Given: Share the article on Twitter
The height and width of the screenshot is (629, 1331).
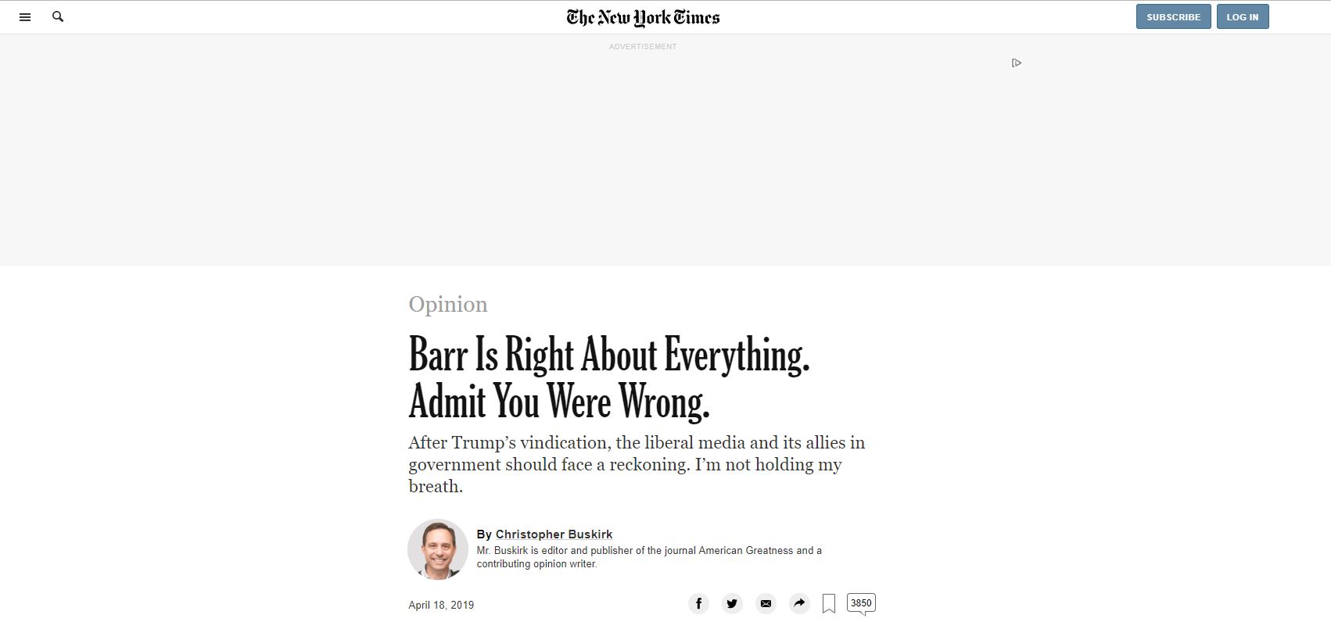Looking at the screenshot, I should (732, 603).
